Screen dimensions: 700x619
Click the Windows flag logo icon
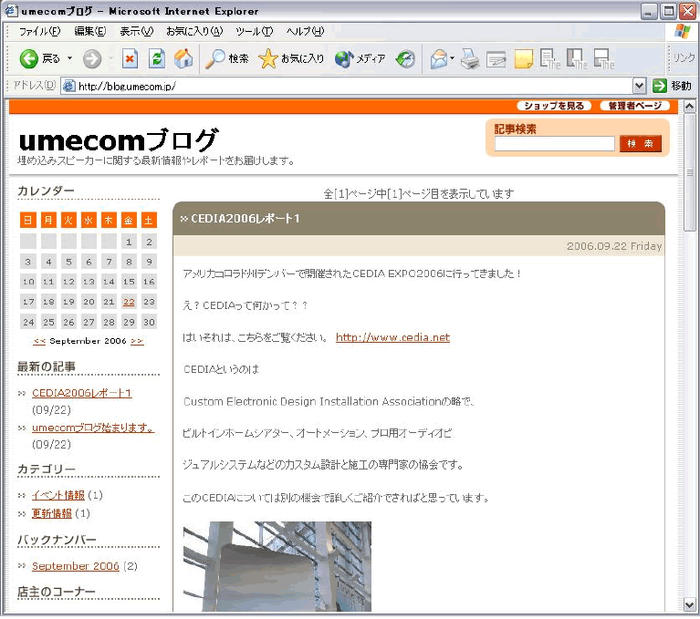[682, 32]
